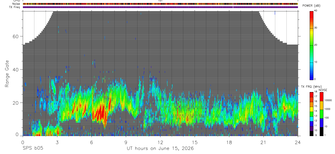335x154 pixels.
Task: Click the 12 UT hour axis label
Action: click(160, 142)
